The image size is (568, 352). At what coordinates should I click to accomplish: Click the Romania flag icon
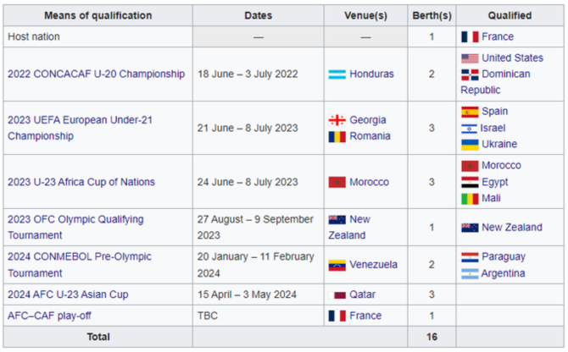[337, 136]
